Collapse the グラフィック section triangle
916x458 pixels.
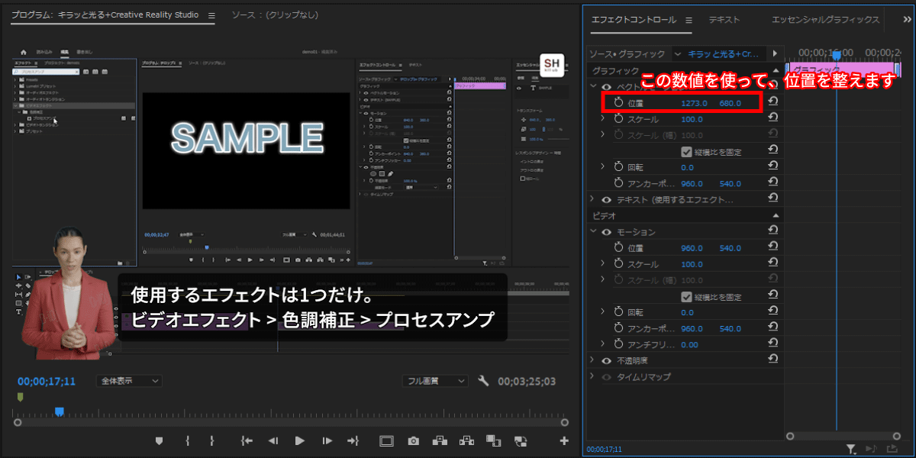(776, 70)
